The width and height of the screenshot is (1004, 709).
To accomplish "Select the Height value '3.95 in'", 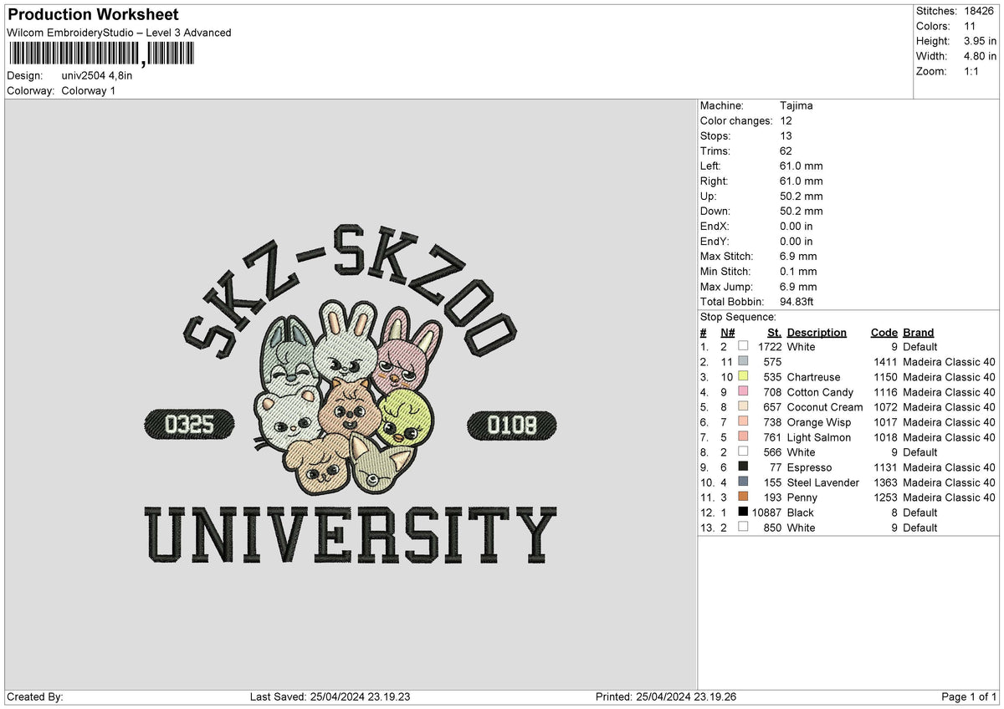I will (x=981, y=41).
